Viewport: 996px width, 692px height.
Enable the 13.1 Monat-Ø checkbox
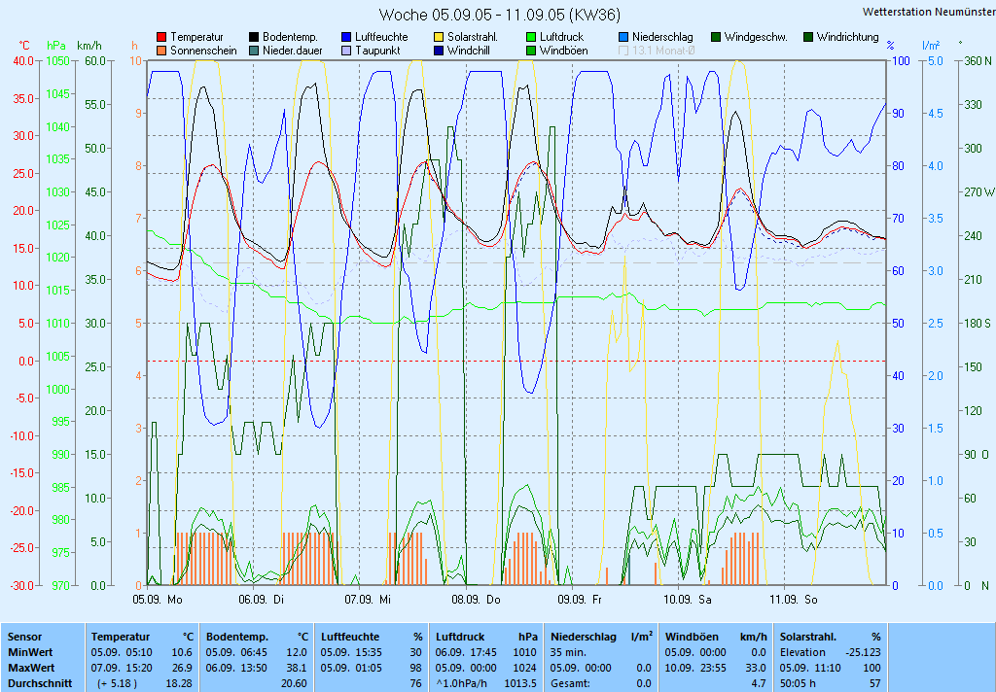tap(623, 51)
